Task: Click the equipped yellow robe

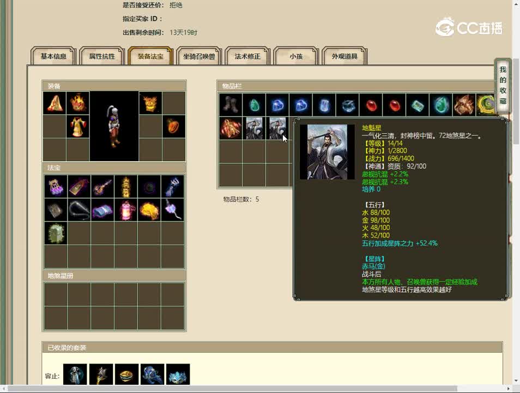Action: (x=78, y=127)
